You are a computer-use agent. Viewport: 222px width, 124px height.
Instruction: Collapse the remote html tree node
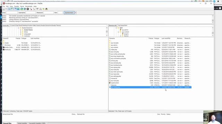116,28
